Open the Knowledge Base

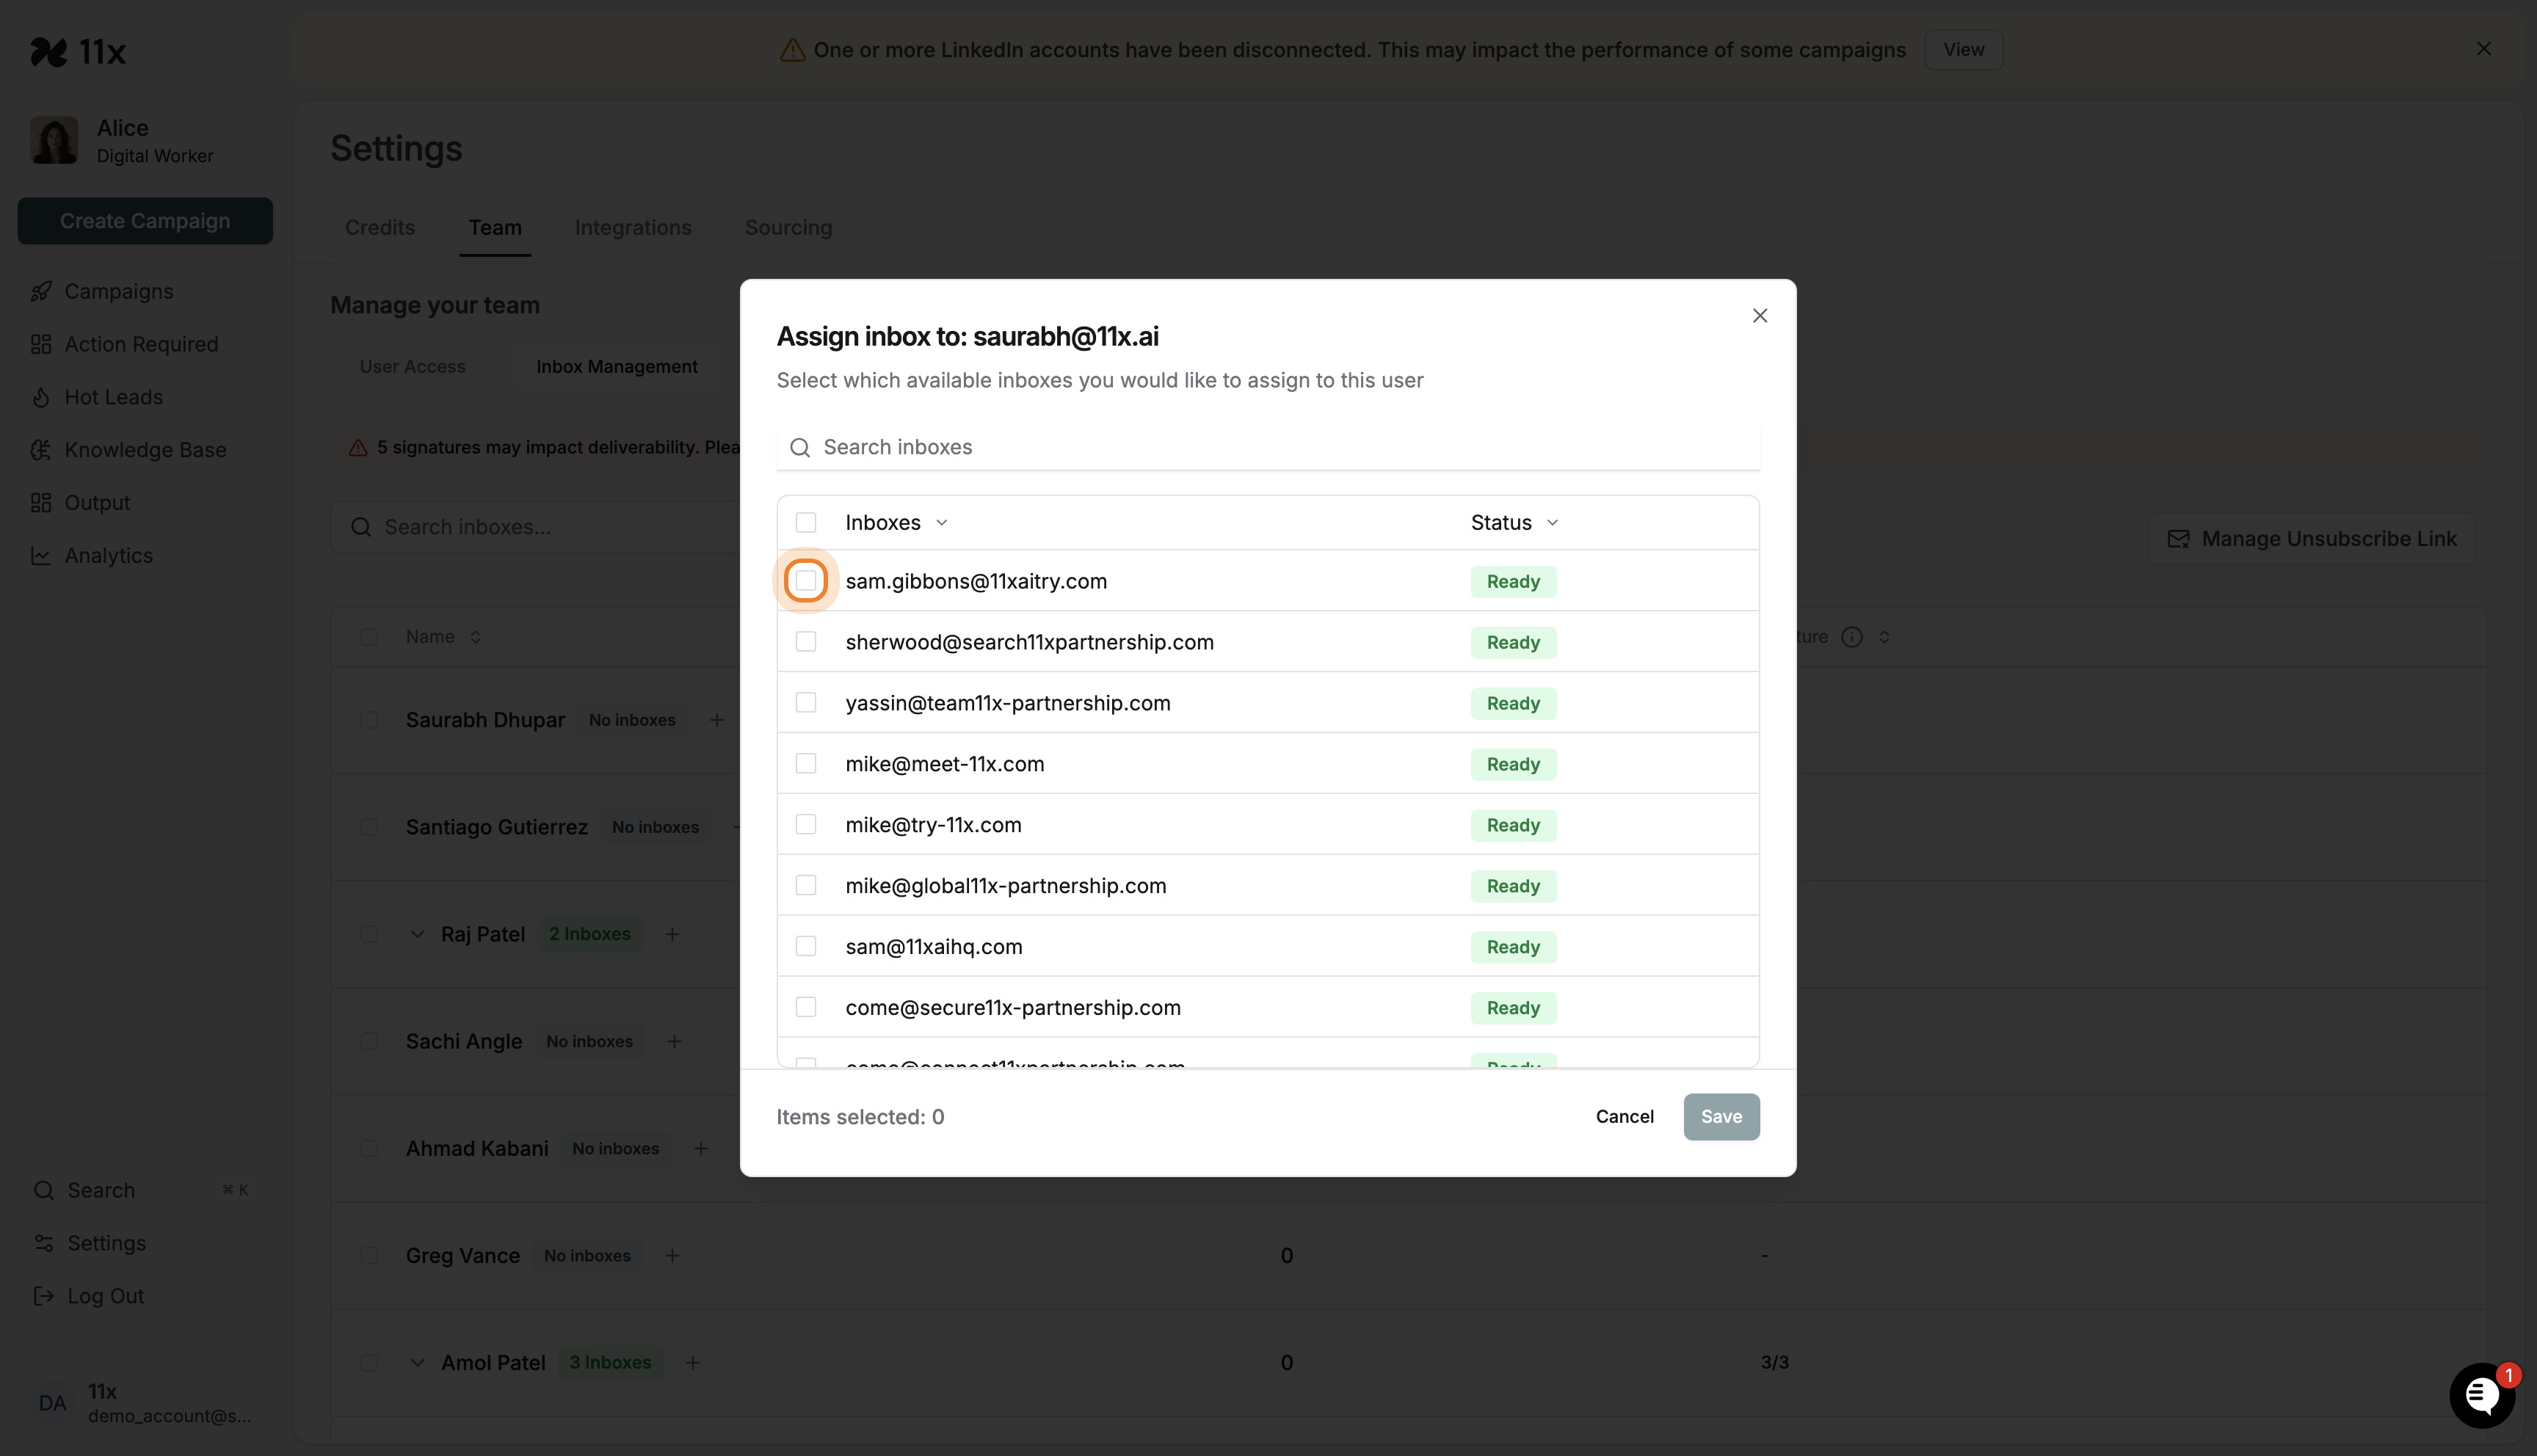pos(145,450)
